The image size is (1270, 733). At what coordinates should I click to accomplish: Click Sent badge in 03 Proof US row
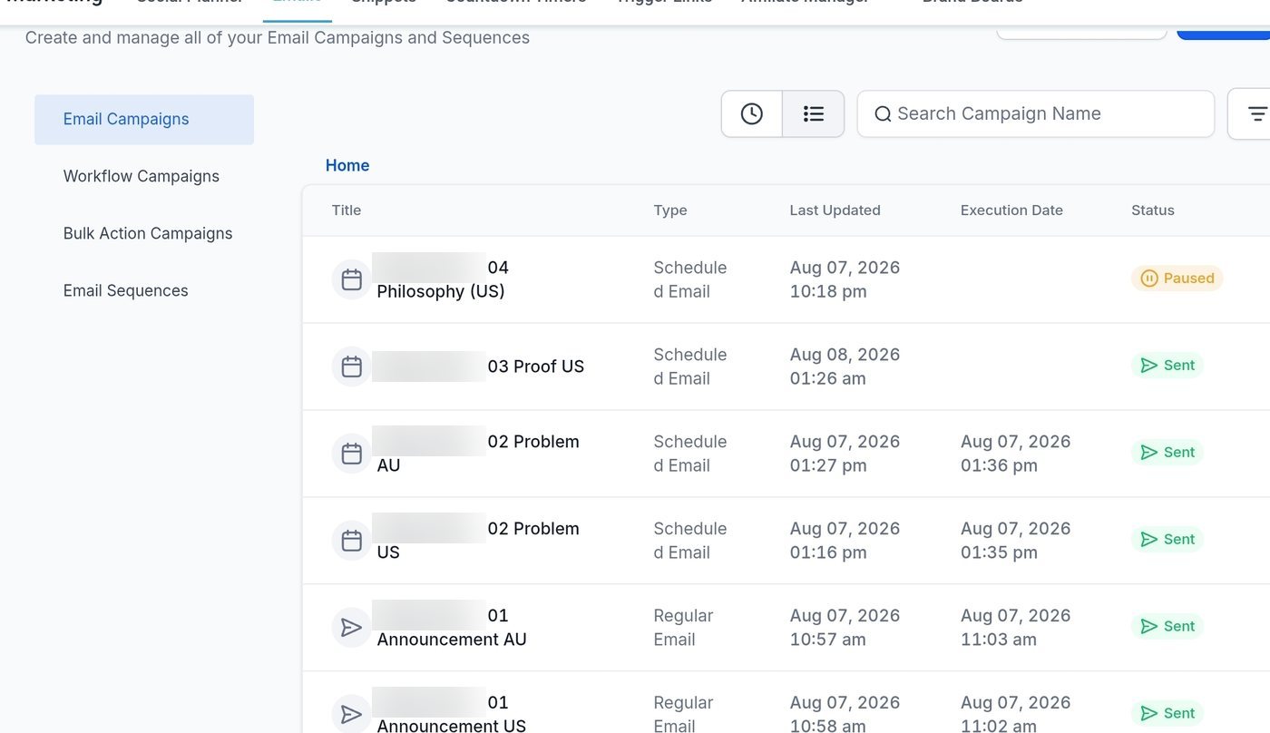(x=1167, y=366)
